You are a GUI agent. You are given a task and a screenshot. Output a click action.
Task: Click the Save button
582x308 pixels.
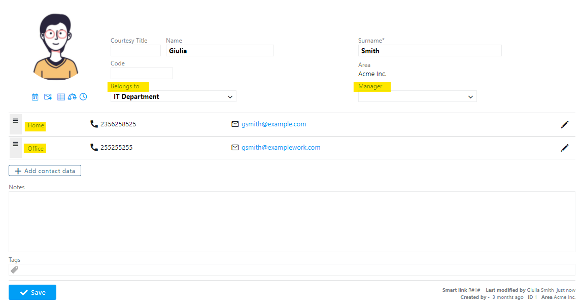point(32,292)
